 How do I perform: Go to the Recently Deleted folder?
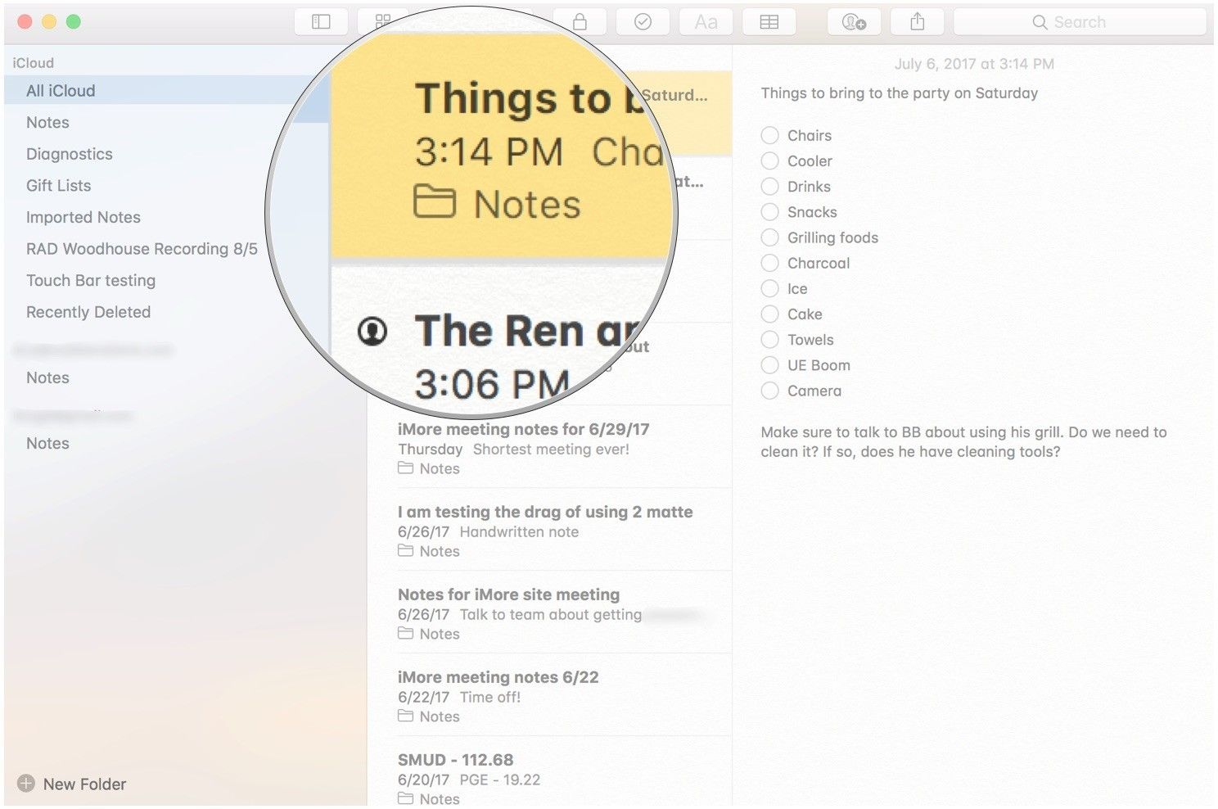(88, 312)
